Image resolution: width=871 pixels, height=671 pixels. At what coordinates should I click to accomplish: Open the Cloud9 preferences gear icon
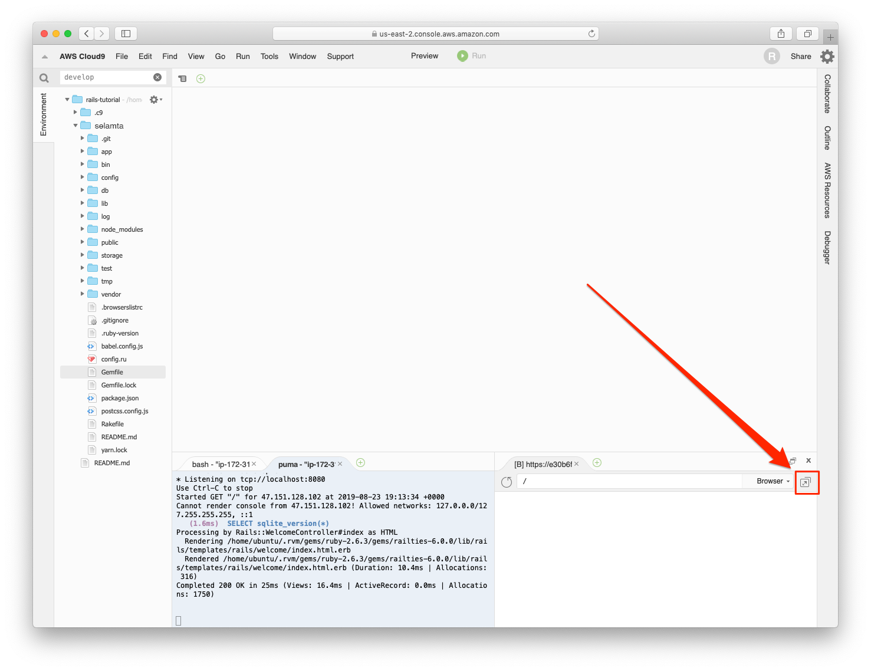point(827,57)
